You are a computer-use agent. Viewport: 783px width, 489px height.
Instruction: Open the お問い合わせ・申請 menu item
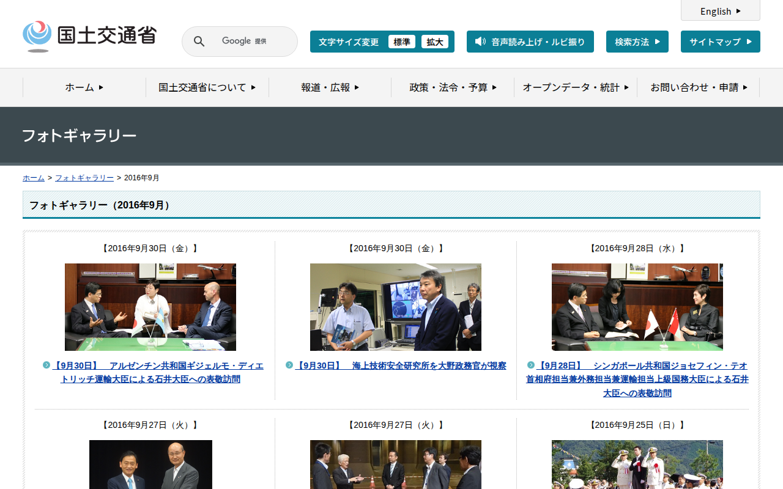698,87
